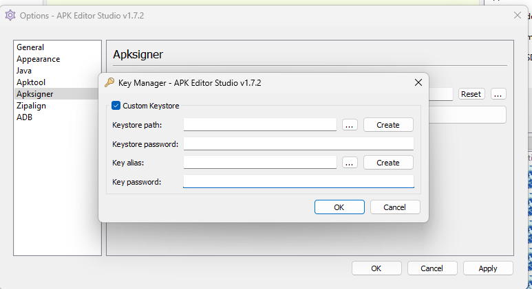Select General in options list

point(30,47)
